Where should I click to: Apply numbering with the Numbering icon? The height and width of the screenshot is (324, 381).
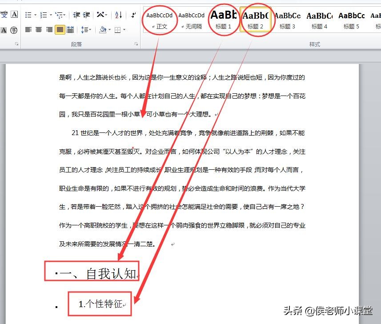43,15
